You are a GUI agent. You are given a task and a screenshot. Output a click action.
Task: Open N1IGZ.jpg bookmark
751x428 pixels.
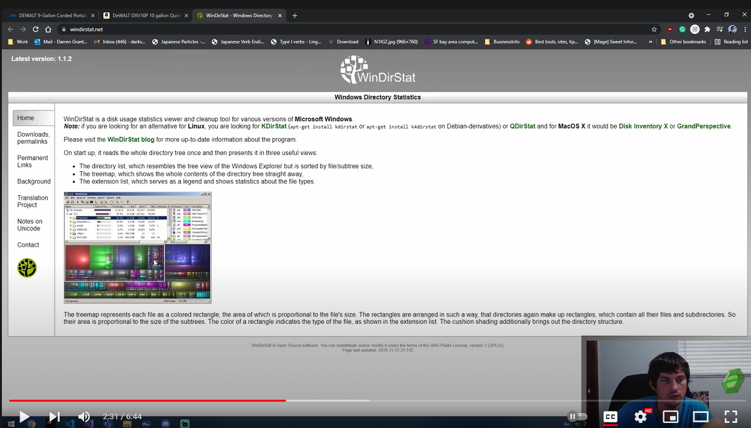click(391, 41)
